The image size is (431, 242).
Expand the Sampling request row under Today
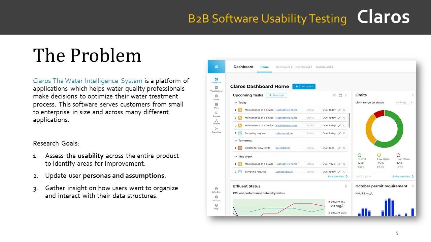(x=235, y=133)
